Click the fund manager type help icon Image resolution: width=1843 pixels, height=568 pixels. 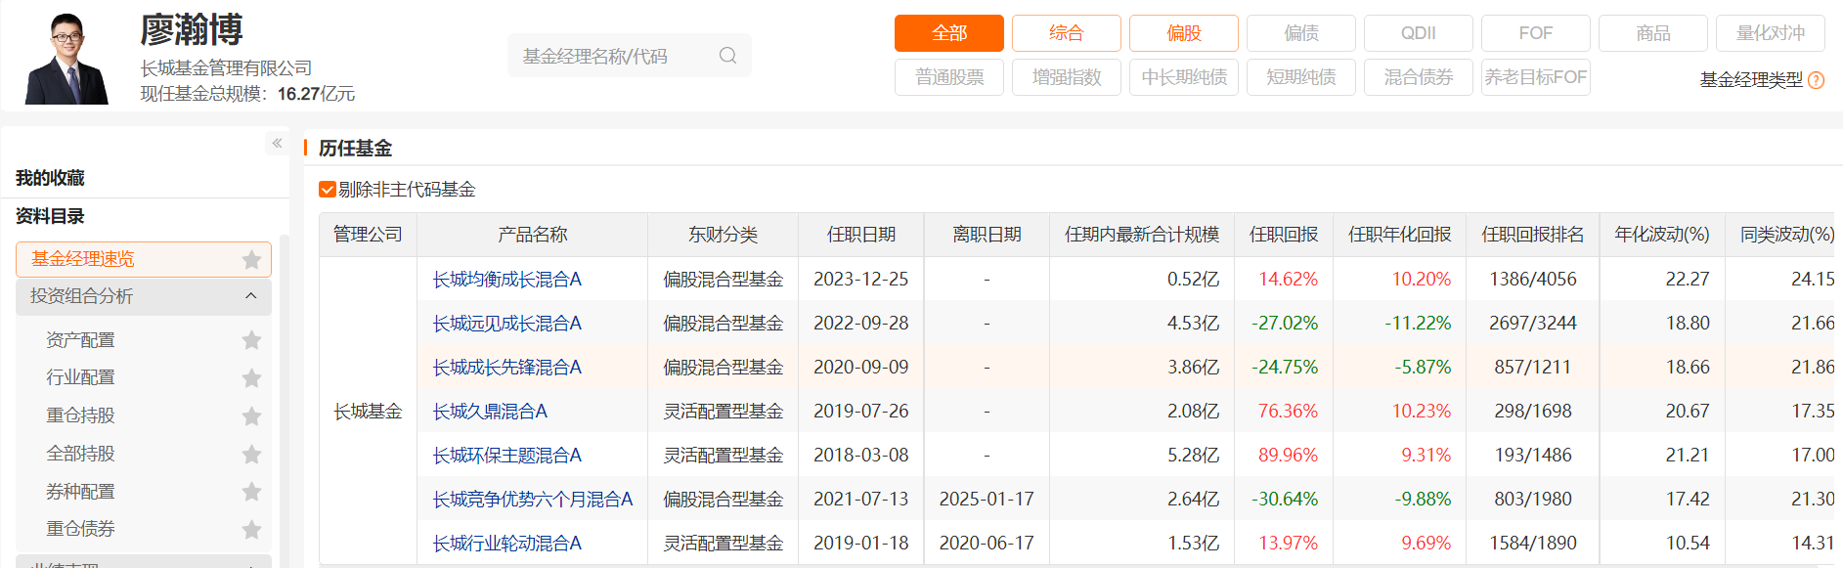1816,80
